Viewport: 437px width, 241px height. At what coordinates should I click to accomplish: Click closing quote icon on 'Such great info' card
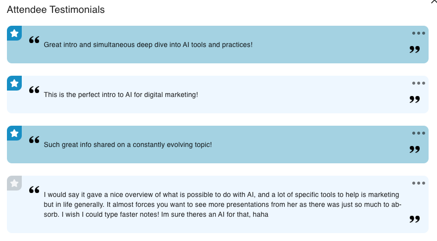coord(415,149)
